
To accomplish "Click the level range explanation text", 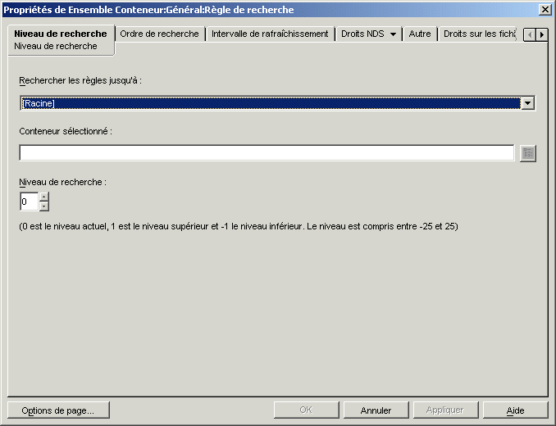I will point(239,226).
